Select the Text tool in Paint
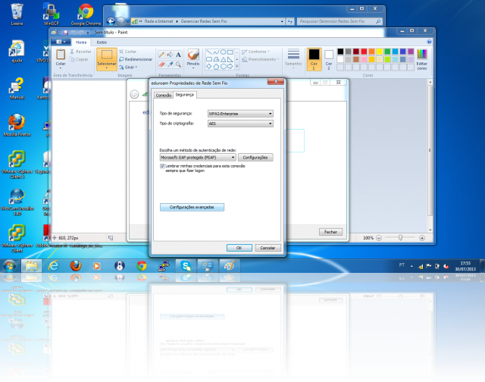Screen dimensions: 485x382 tap(178, 55)
